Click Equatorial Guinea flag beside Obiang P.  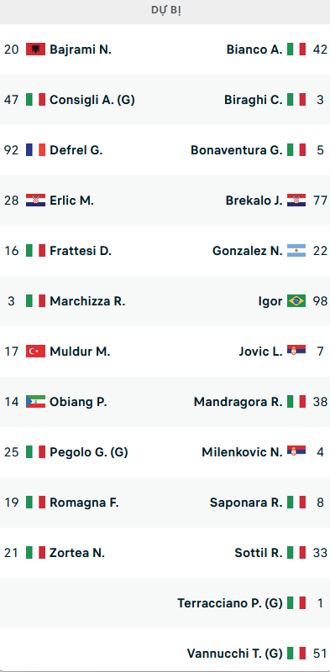pos(35,402)
